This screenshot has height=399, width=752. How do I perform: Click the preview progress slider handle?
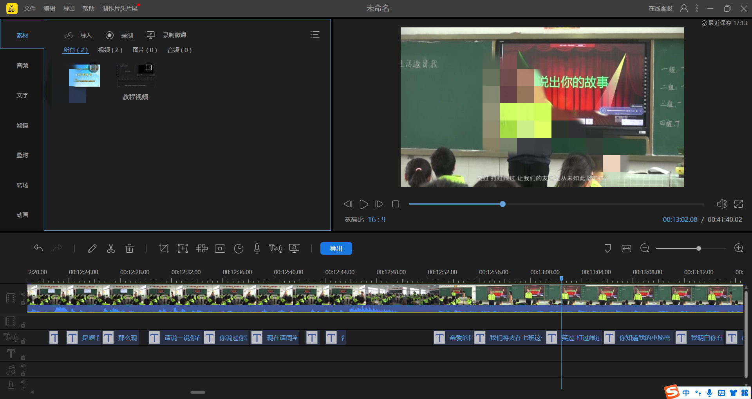pos(503,204)
